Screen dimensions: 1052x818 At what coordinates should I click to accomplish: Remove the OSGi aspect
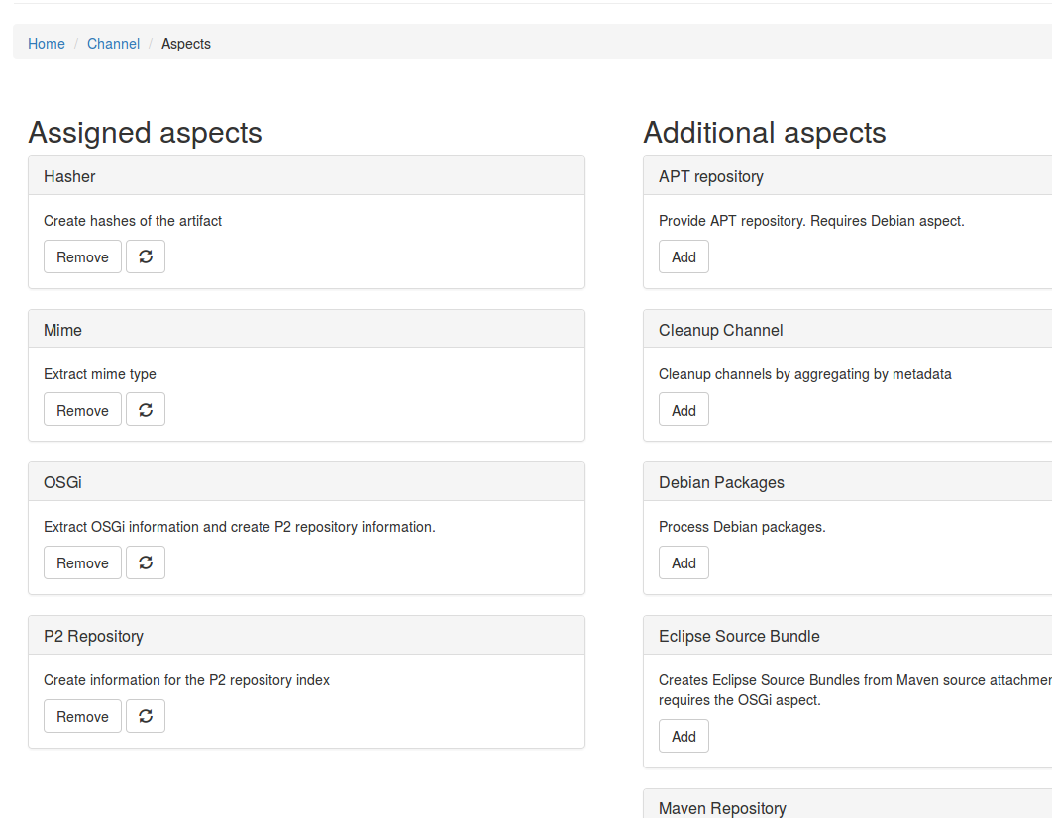pyautogui.click(x=82, y=562)
